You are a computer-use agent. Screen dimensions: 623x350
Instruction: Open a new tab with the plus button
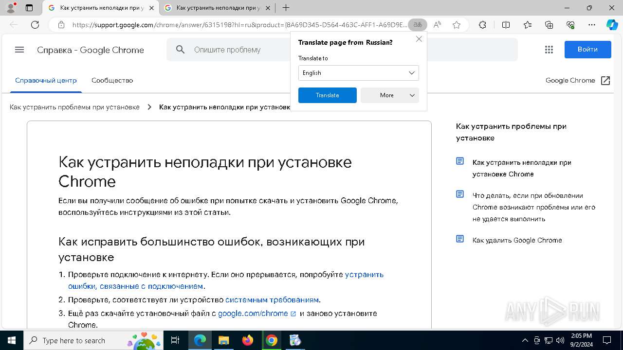tap(286, 8)
